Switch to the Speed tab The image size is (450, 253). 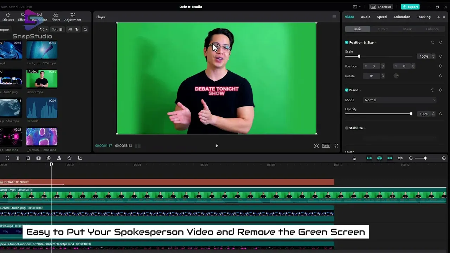coord(382,17)
